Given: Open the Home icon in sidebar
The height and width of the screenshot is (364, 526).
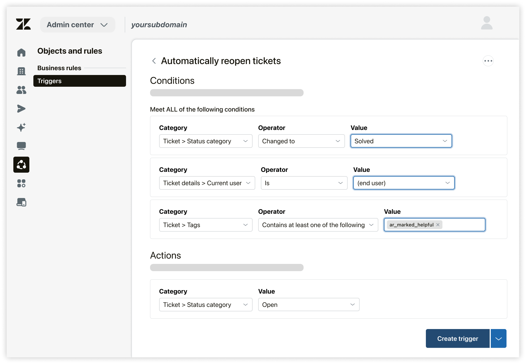Looking at the screenshot, I should pyautogui.click(x=21, y=53).
